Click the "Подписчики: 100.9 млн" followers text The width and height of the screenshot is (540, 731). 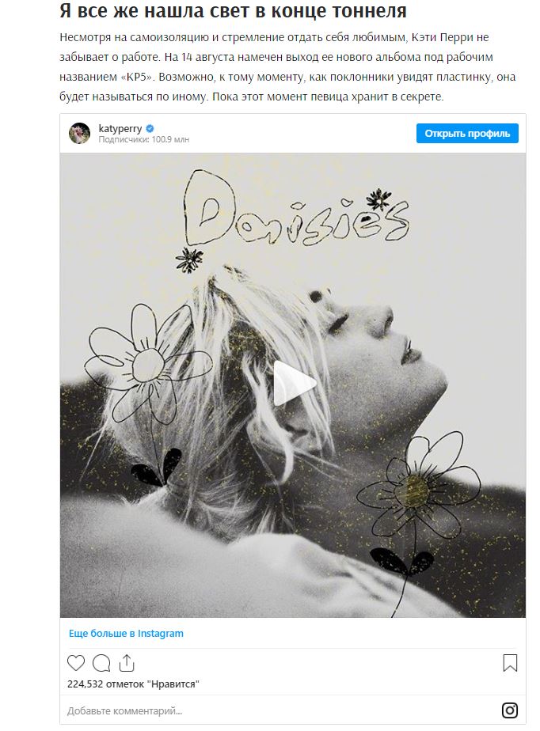144,139
